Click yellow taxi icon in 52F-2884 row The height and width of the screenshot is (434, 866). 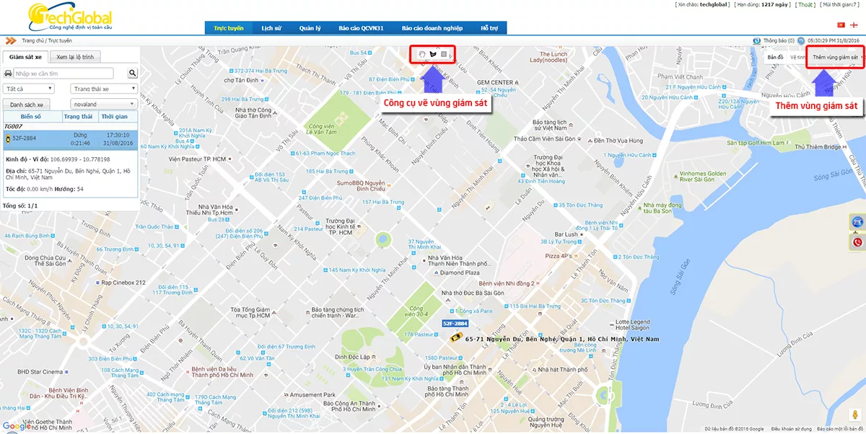(8, 138)
